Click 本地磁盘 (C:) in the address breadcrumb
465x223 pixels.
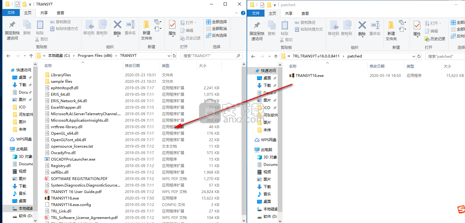tap(59, 56)
